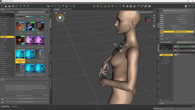
Task: Open the Sort by Name dropdown
Action: point(32,15)
